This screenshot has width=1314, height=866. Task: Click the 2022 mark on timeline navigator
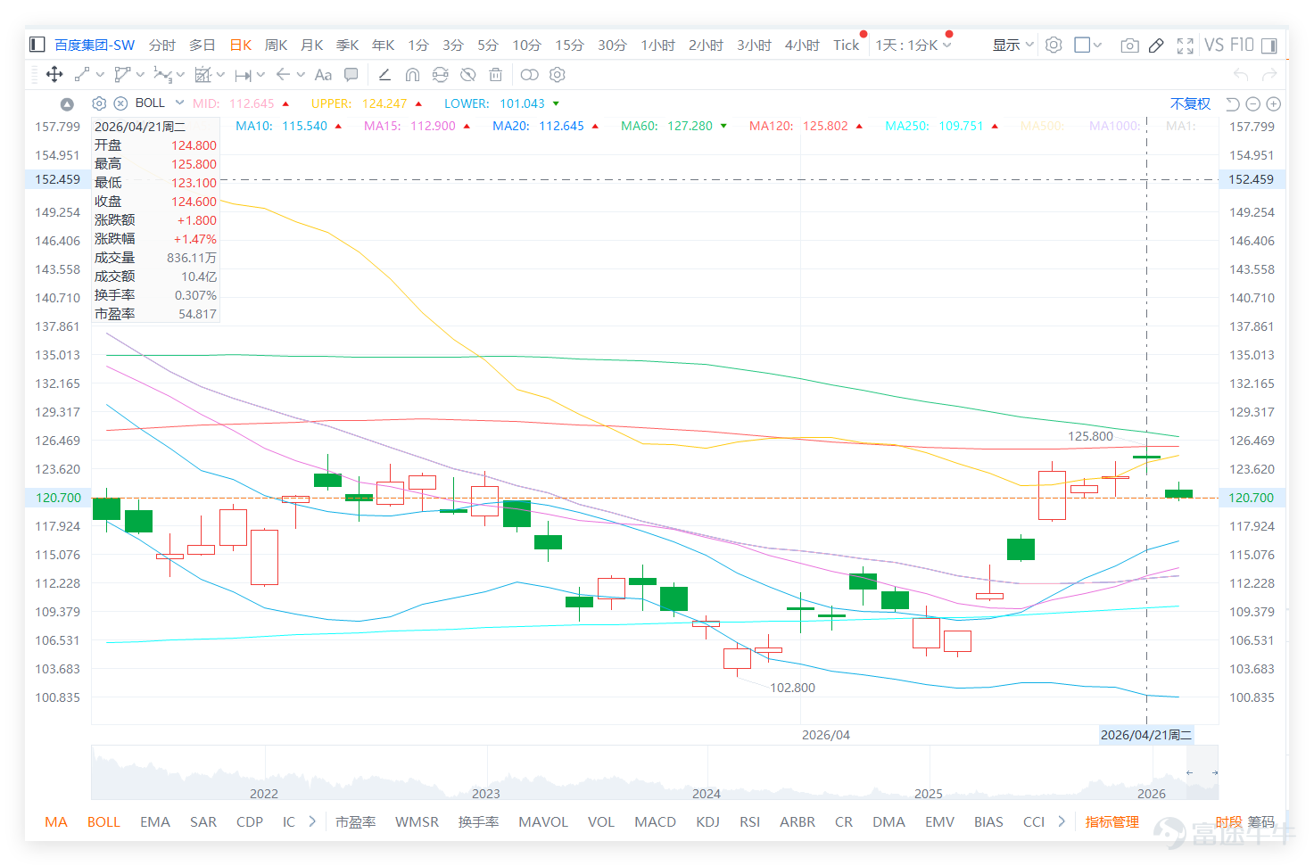264,794
